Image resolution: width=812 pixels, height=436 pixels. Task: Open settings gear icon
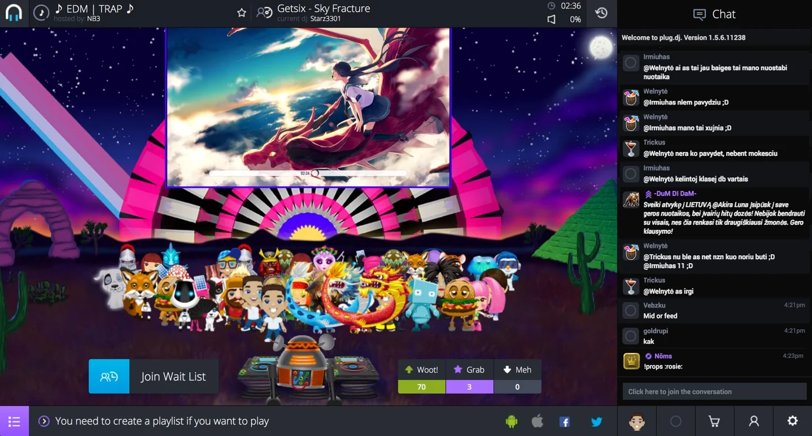(x=793, y=421)
